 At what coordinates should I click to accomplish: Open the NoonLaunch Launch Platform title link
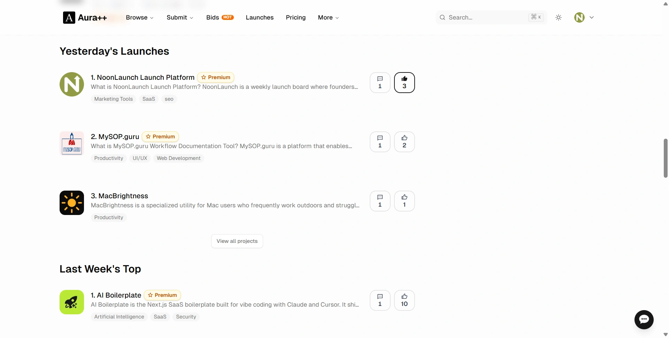pos(143,77)
